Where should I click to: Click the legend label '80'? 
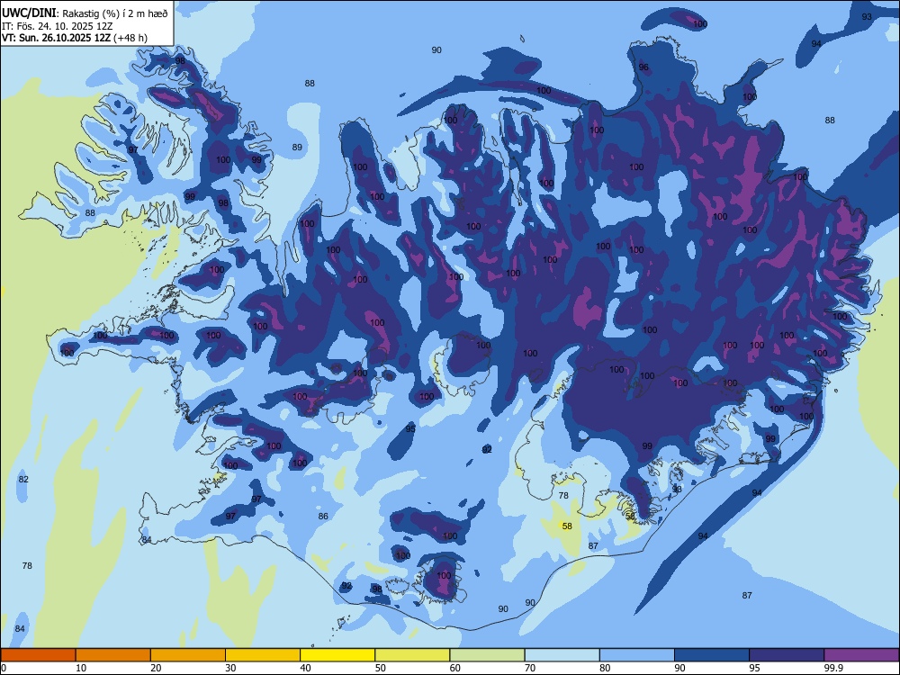(605, 668)
